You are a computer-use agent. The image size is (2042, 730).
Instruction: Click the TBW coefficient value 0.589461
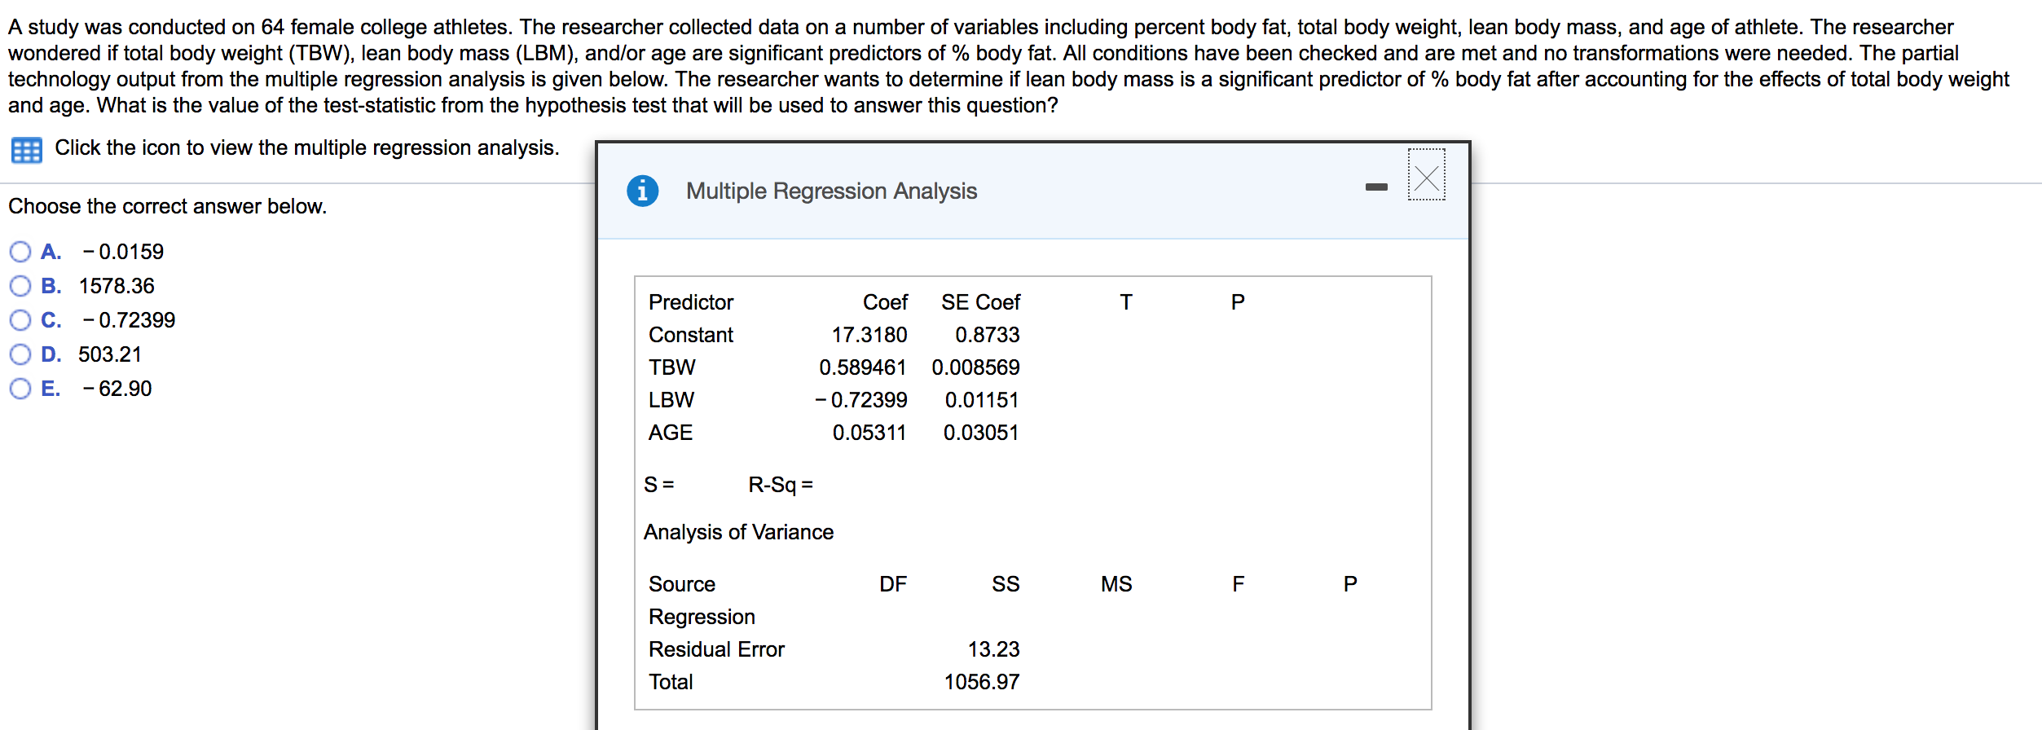pyautogui.click(x=862, y=367)
